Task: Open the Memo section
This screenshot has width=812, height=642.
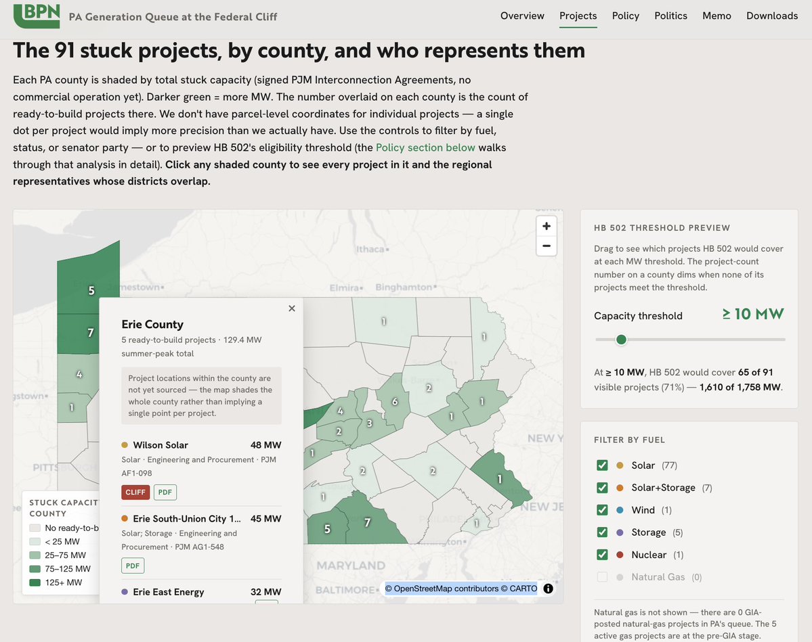Action: pos(717,16)
